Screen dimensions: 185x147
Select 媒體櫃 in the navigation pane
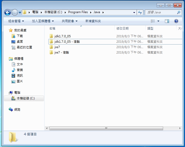pos(19,58)
